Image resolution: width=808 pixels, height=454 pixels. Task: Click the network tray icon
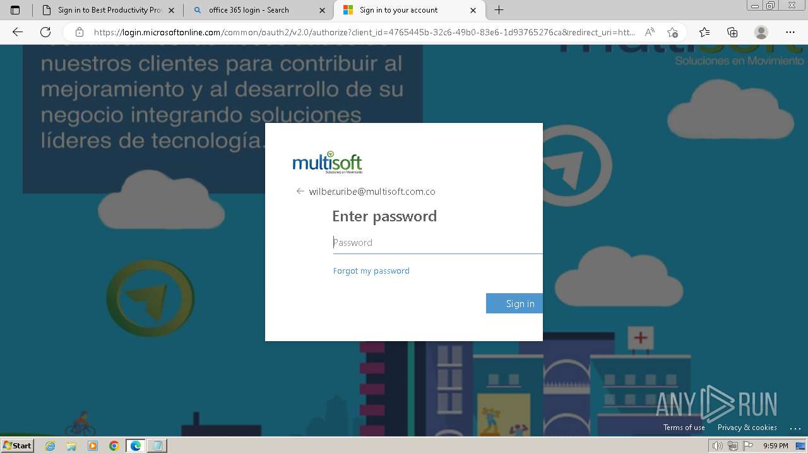click(x=733, y=446)
